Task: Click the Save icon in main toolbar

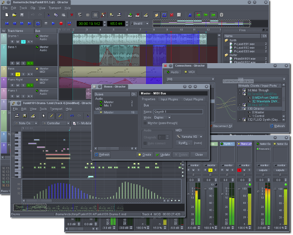Action: [x=22, y=15]
